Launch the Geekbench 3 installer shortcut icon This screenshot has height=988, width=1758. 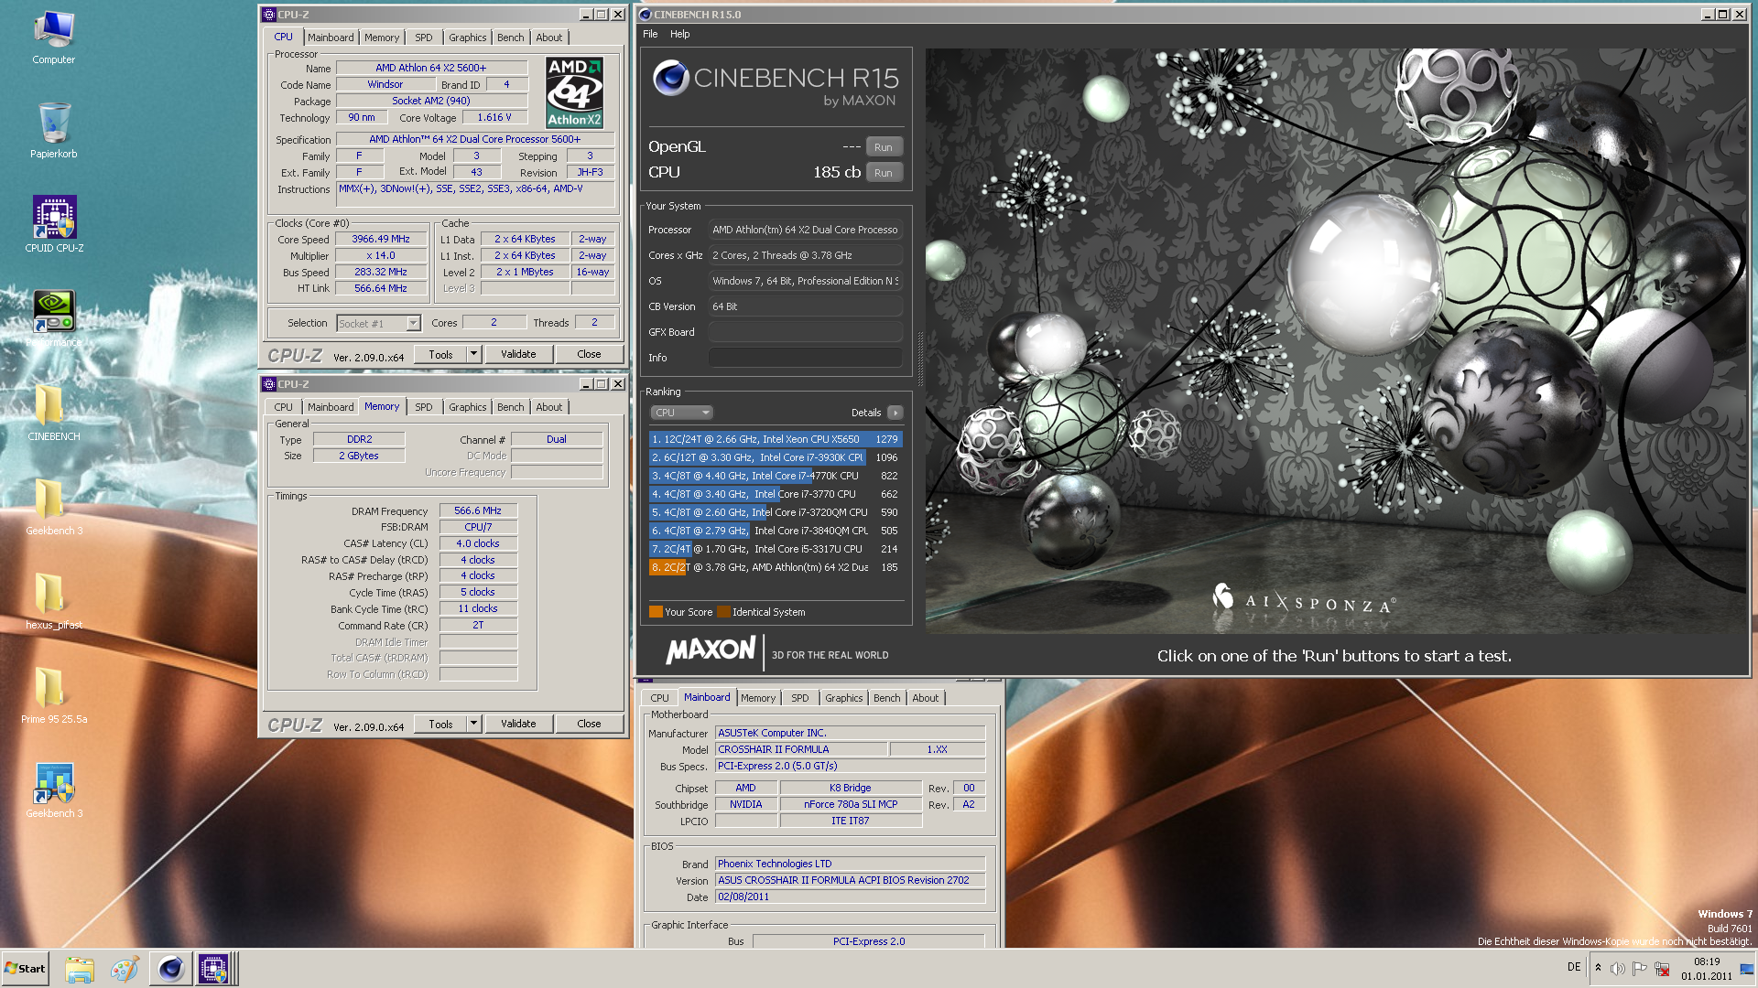tap(53, 789)
